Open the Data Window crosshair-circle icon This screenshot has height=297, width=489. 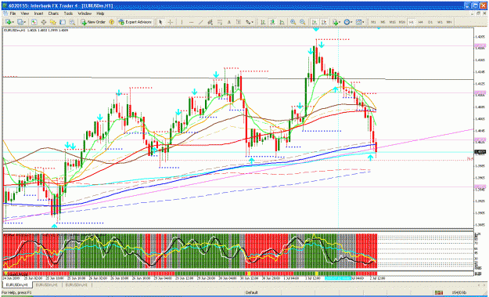point(44,22)
